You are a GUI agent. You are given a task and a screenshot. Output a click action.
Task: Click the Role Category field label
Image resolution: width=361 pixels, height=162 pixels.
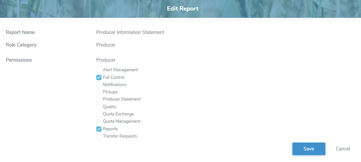[21, 45]
